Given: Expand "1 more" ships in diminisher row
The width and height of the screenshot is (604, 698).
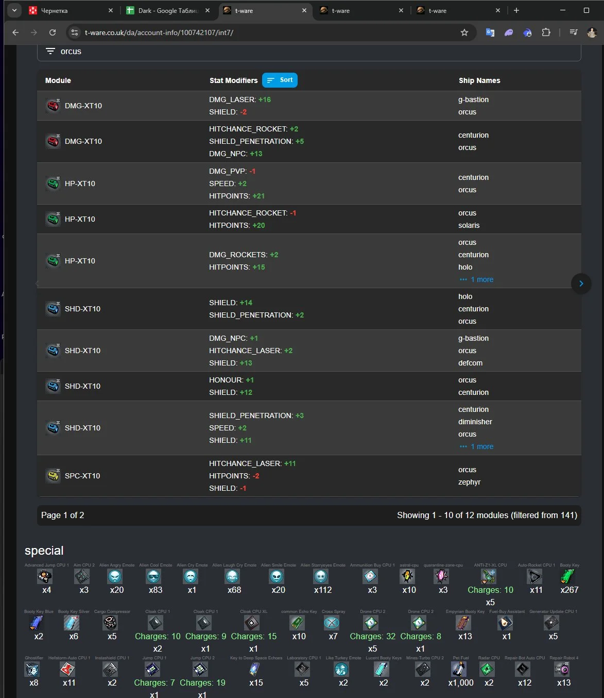Looking at the screenshot, I should pos(481,446).
